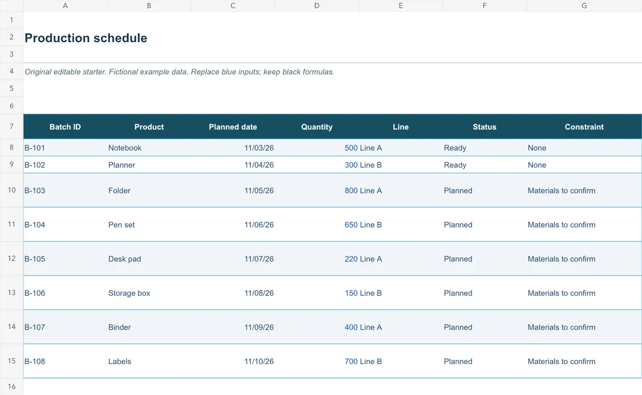
Task: Select the Storage box product cell
Action: [x=149, y=293]
